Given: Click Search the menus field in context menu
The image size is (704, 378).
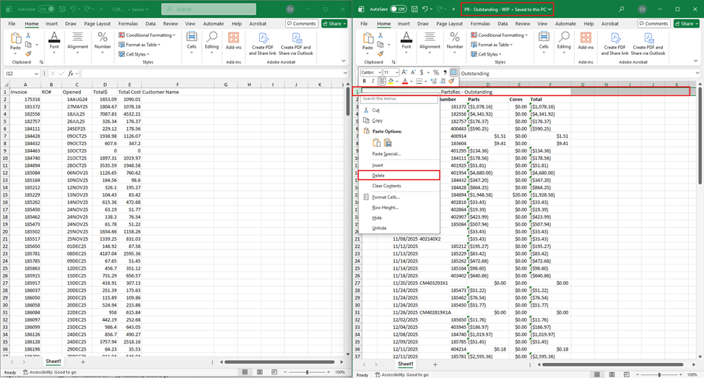Looking at the screenshot, I should pyautogui.click(x=399, y=98).
